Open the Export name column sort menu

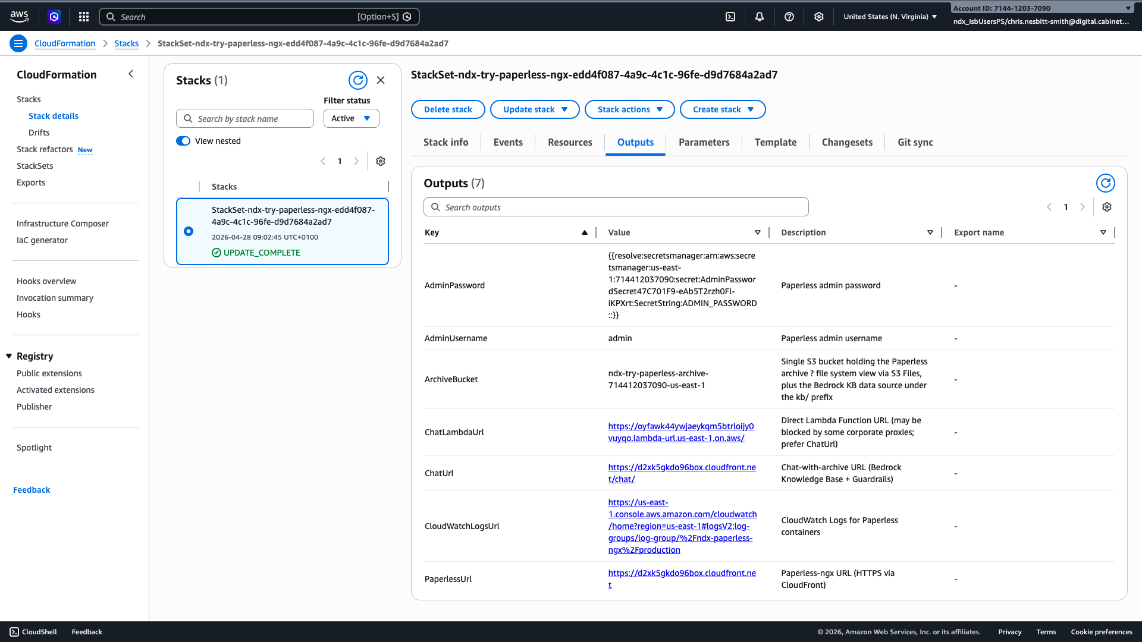pos(1103,232)
